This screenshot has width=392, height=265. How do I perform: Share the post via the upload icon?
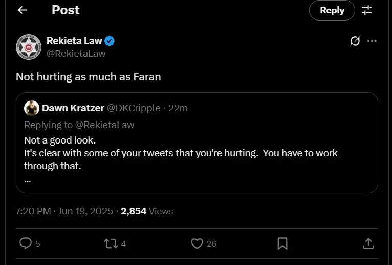368,243
